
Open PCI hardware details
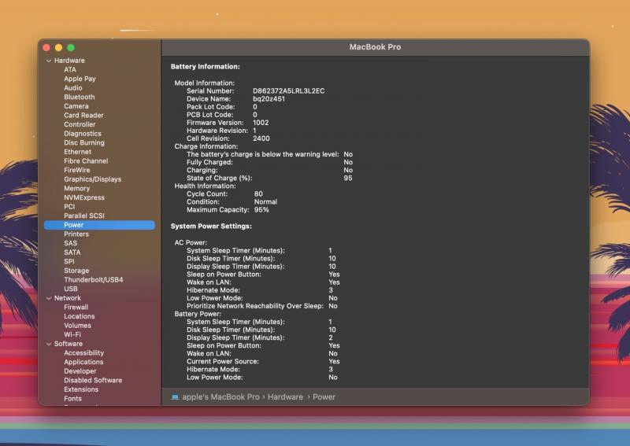[69, 207]
